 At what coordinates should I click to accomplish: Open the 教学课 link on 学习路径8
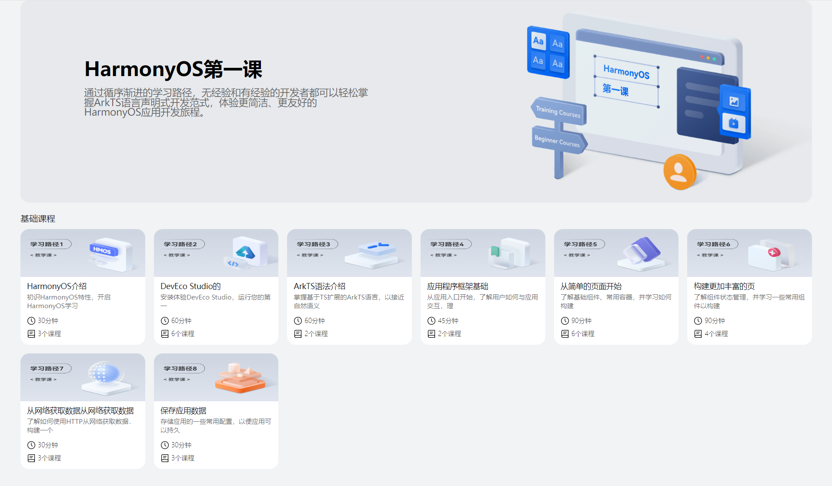(x=177, y=379)
